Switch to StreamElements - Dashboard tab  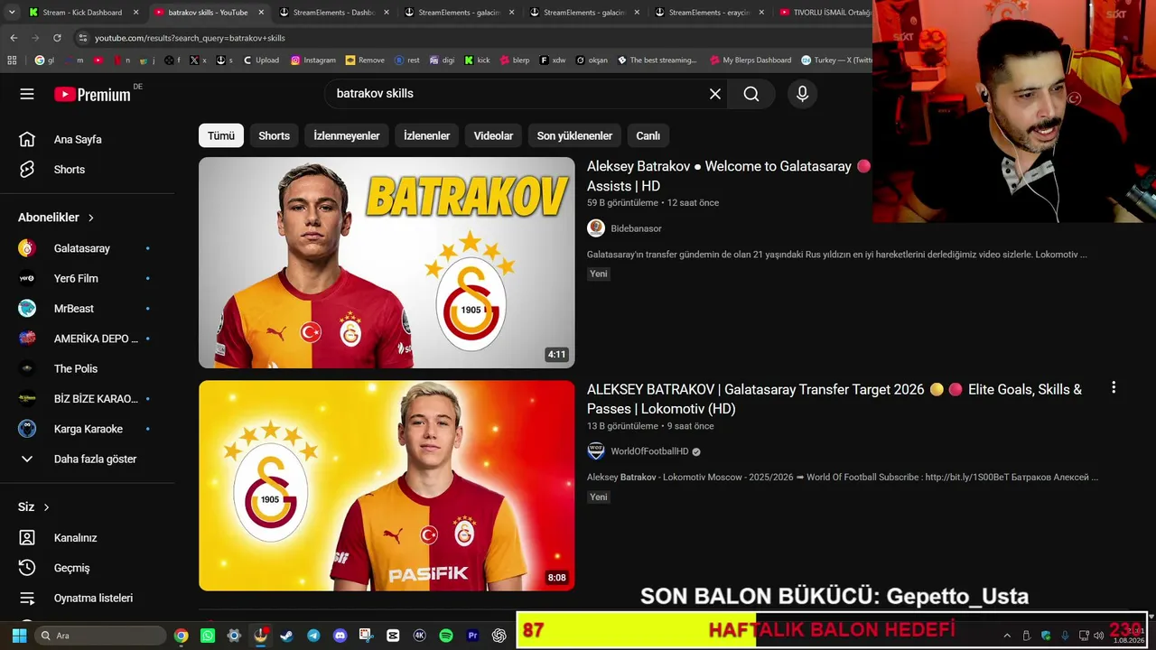tap(334, 13)
